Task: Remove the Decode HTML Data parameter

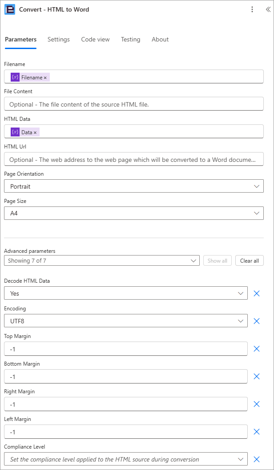Action: click(x=256, y=293)
